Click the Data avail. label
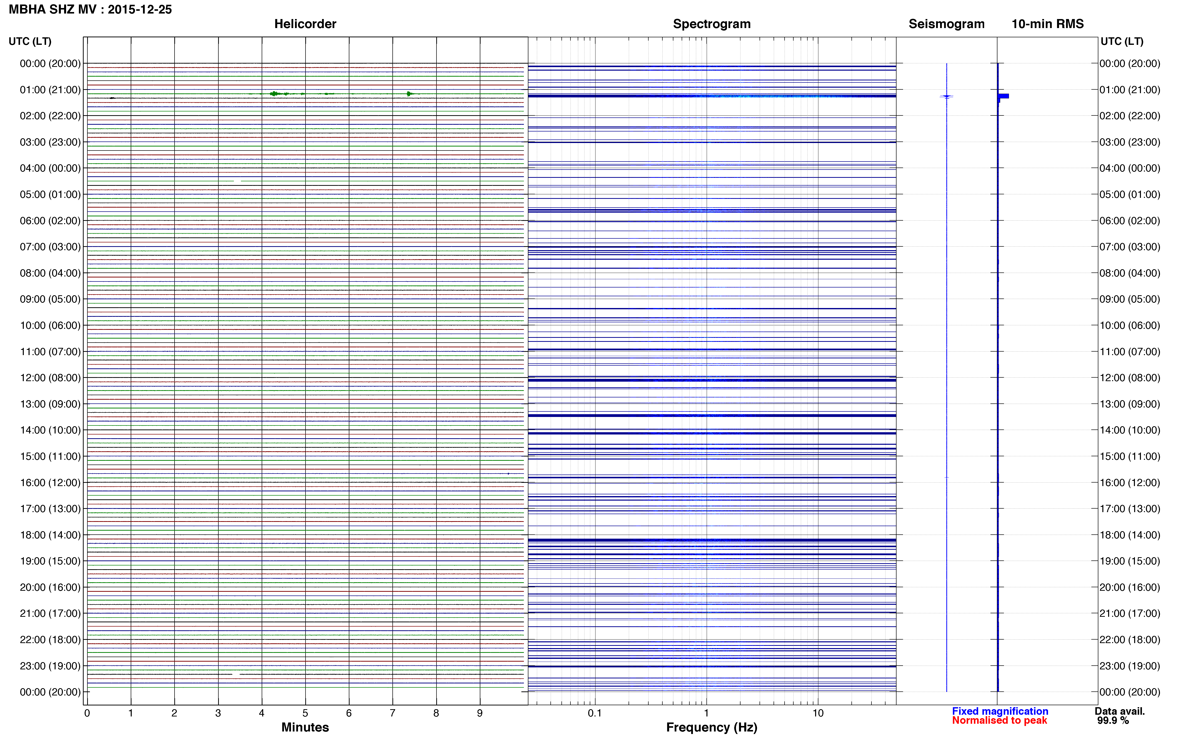 tap(1120, 711)
